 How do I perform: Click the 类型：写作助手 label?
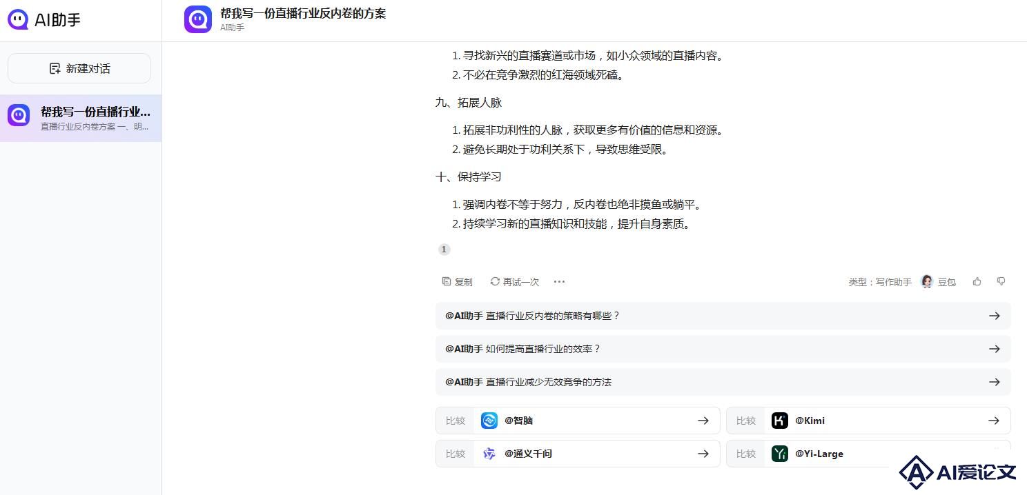pyautogui.click(x=880, y=282)
